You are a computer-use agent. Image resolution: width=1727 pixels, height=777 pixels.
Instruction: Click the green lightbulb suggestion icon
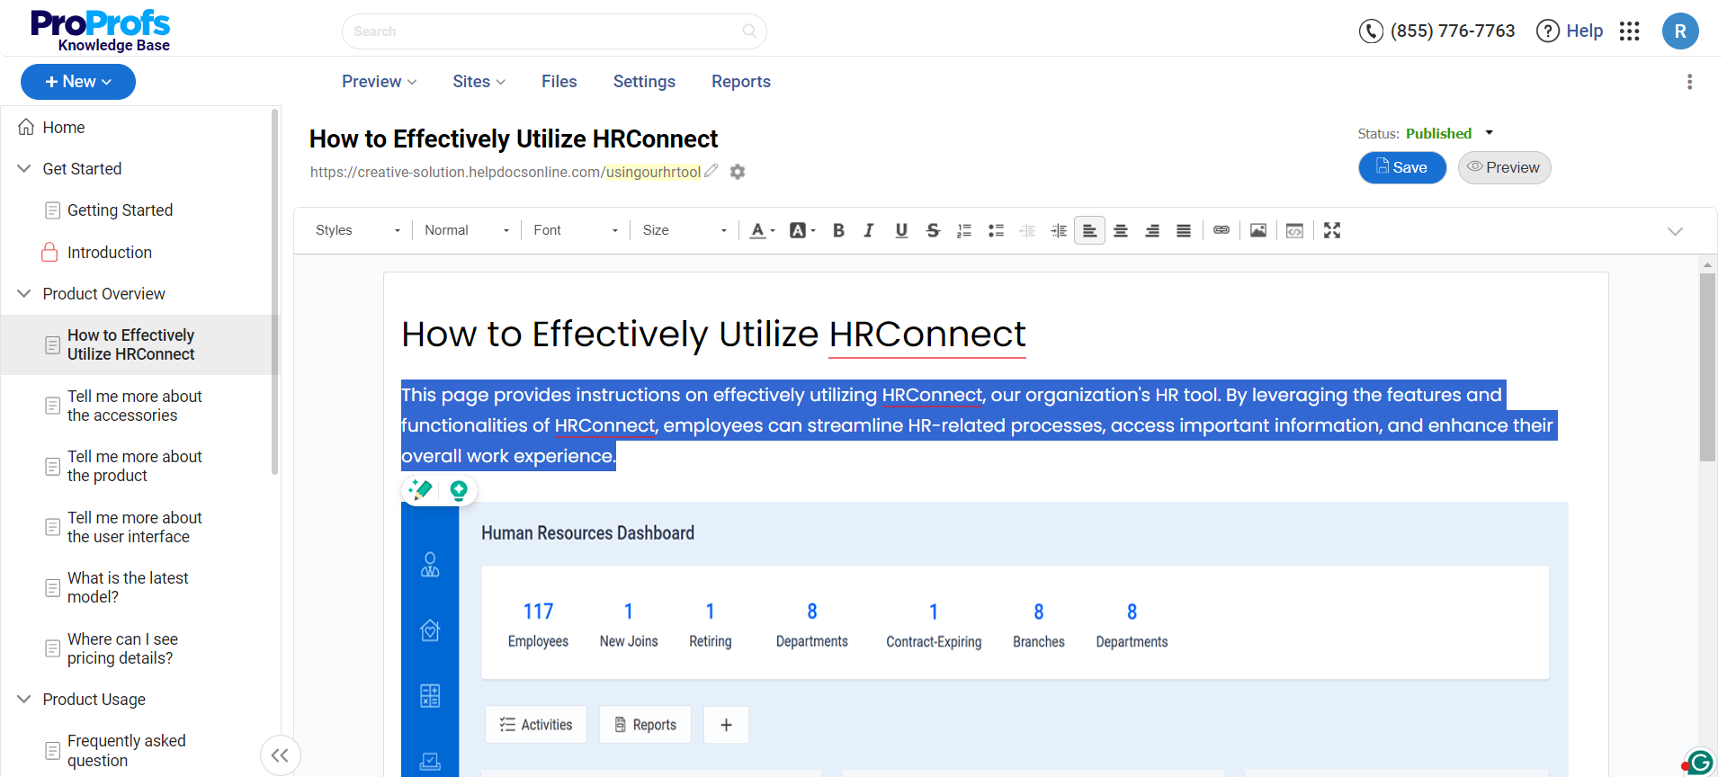tap(459, 490)
